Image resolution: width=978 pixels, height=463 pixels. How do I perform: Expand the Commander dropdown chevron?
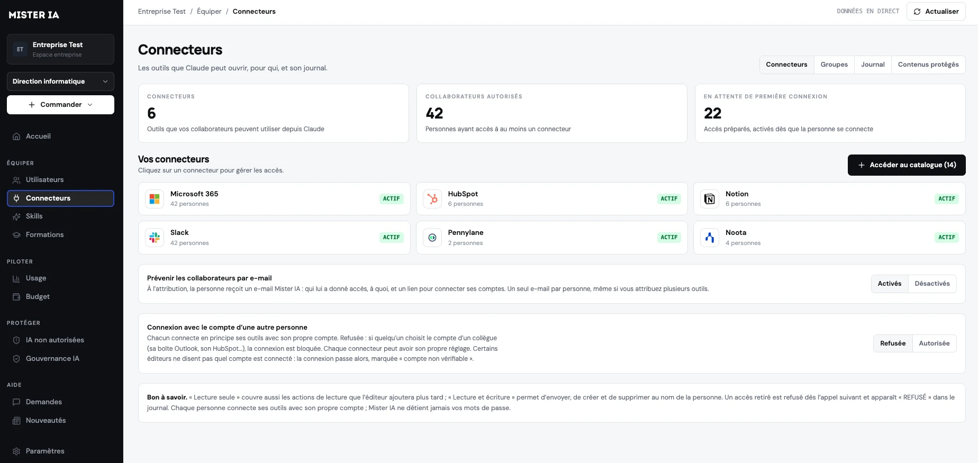tap(90, 105)
